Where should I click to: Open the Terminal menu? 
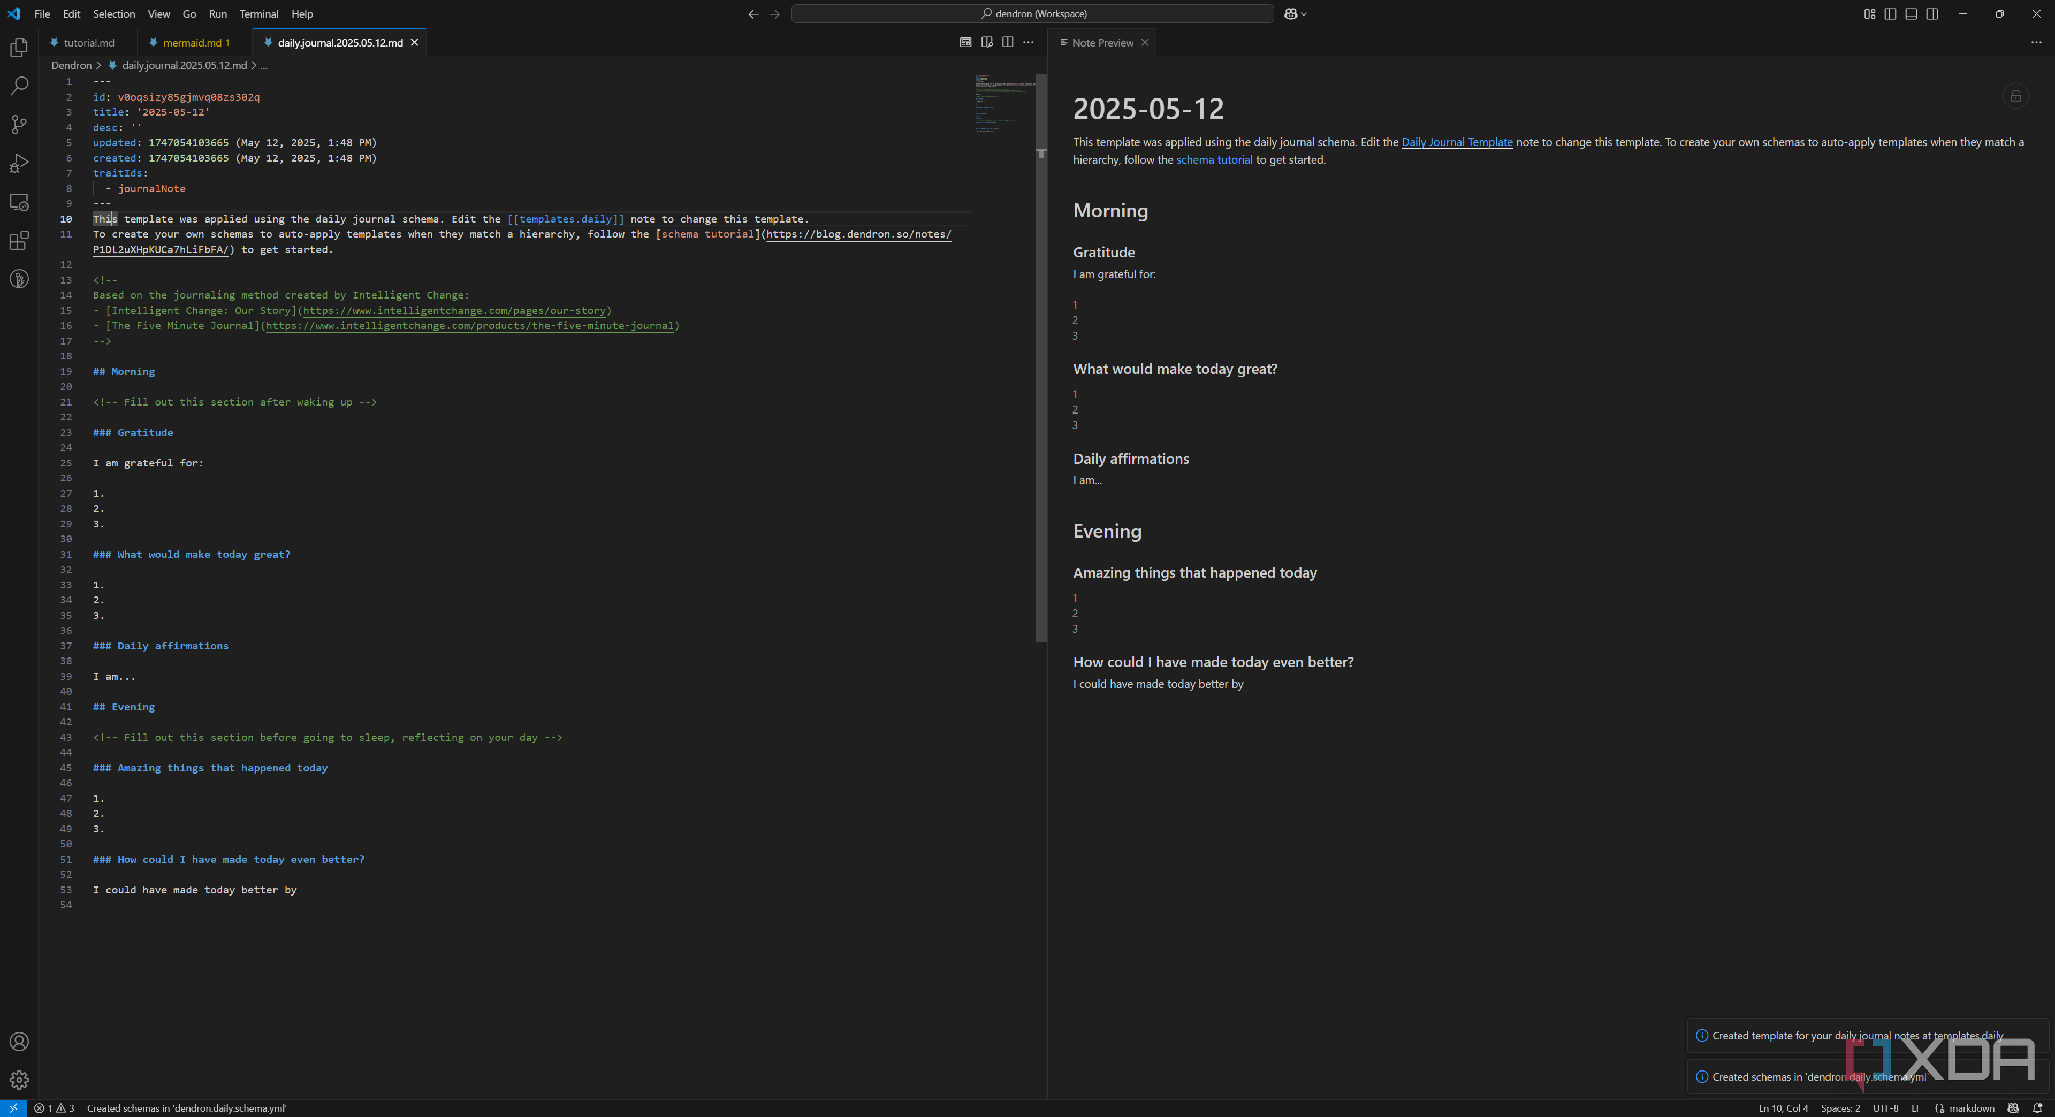(x=258, y=13)
